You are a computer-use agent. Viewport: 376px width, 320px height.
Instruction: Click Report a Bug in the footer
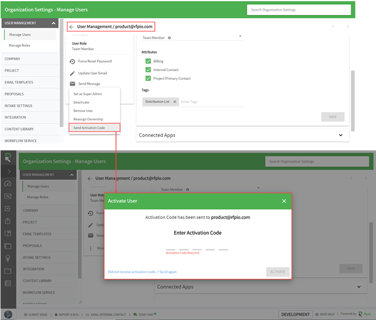coord(67,315)
